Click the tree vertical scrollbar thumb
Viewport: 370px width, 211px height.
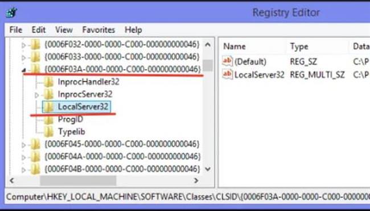(208, 65)
